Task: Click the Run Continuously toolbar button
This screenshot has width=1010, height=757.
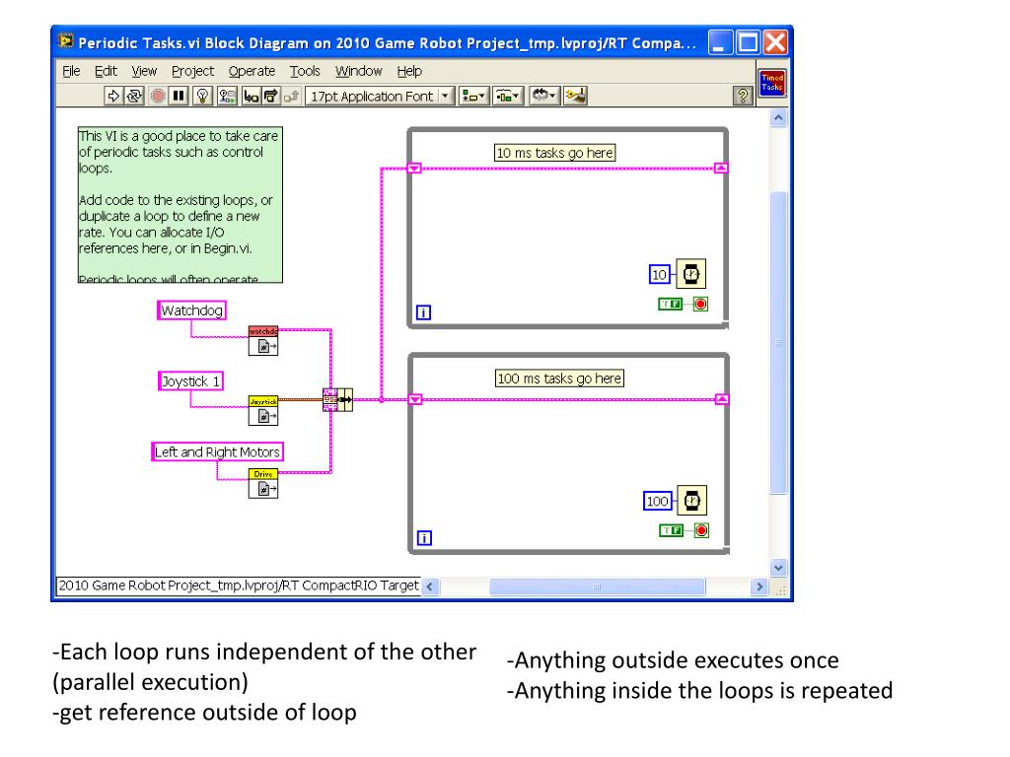Action: (x=134, y=96)
